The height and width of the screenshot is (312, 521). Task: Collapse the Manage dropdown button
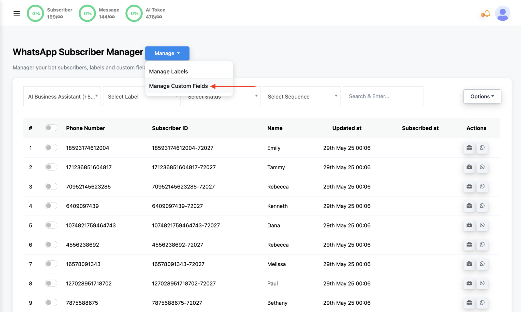pyautogui.click(x=167, y=53)
